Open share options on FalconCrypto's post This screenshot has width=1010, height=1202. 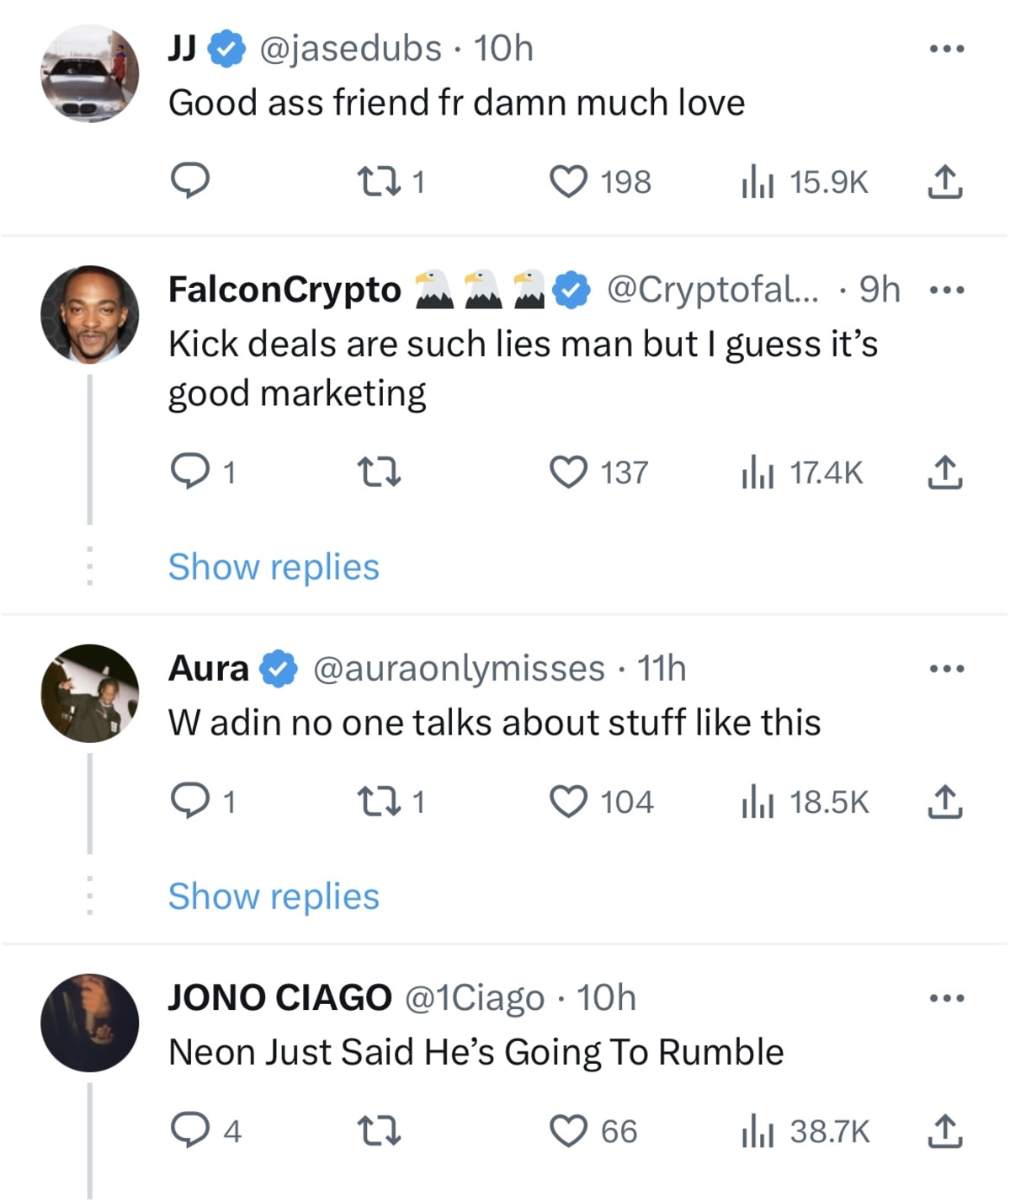946,473
